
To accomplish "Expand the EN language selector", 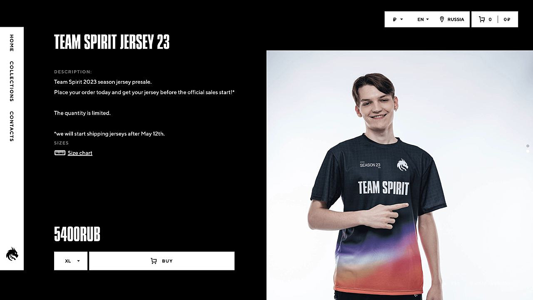I will [423, 19].
